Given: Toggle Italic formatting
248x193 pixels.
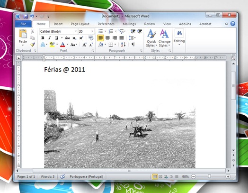Looking at the screenshot, I should [50, 38].
